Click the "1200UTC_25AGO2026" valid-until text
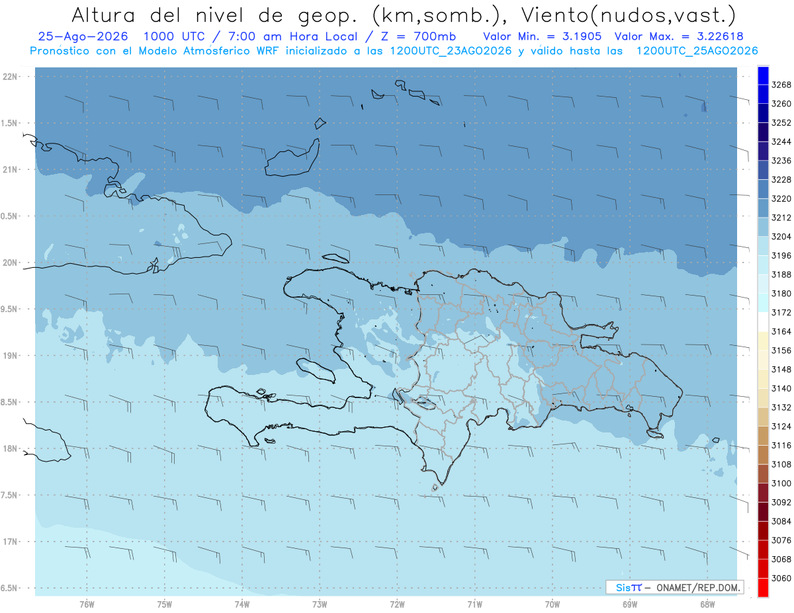 click(697, 51)
